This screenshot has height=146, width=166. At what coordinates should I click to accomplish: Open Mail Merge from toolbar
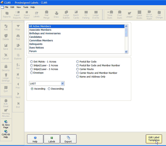pyautogui.click(x=46, y=14)
